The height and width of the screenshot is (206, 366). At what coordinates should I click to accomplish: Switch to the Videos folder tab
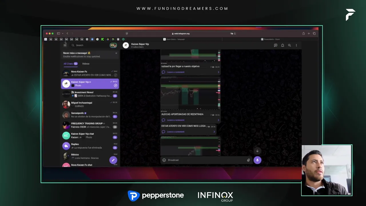[x=86, y=64]
